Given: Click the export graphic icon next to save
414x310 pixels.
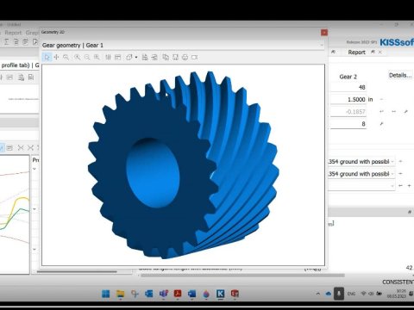Looking at the screenshot, I should [x=154, y=58].
